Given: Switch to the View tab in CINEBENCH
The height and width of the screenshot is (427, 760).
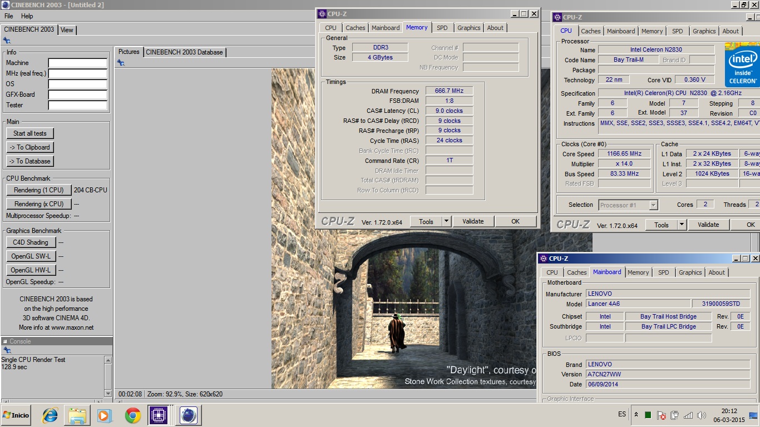Looking at the screenshot, I should coord(67,30).
